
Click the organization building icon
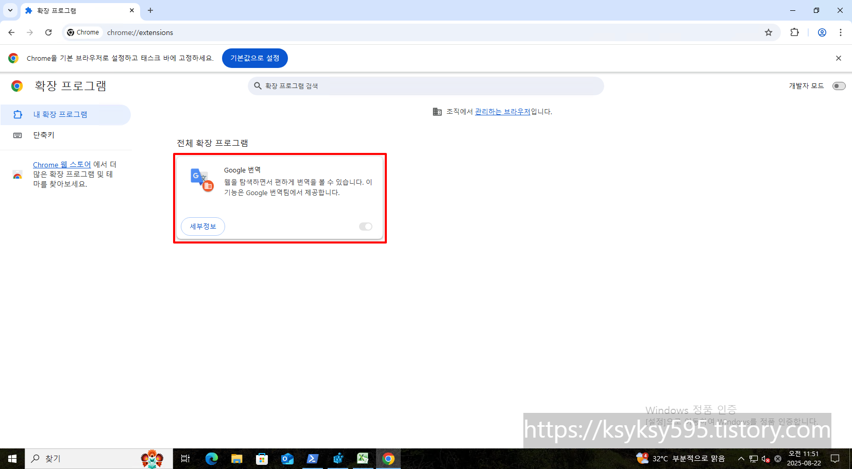(x=437, y=112)
